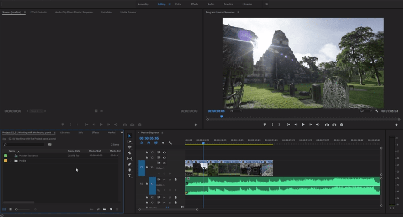
Task: Switch to the Color workspace tab
Action: pos(178,4)
